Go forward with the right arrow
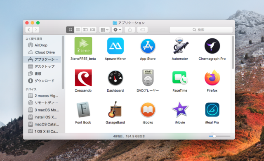The image size is (264, 161). click(x=36, y=30)
